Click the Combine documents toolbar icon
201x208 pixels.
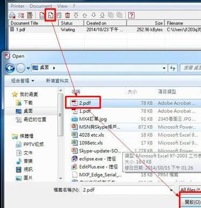111,15
